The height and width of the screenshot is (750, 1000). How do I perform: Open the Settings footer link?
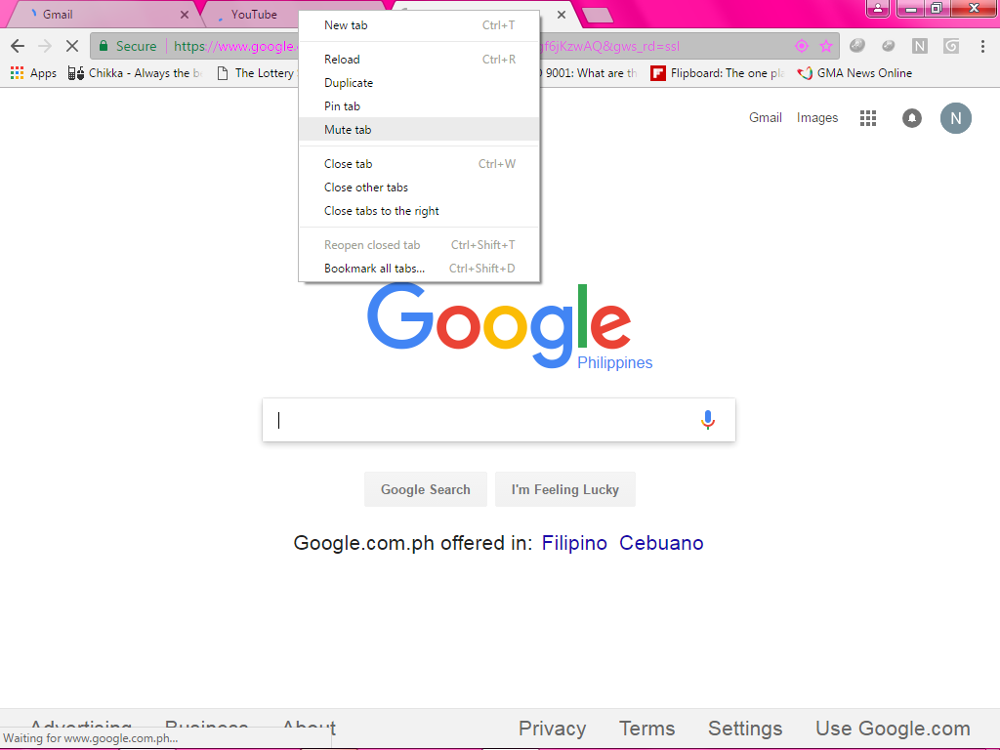[745, 729]
